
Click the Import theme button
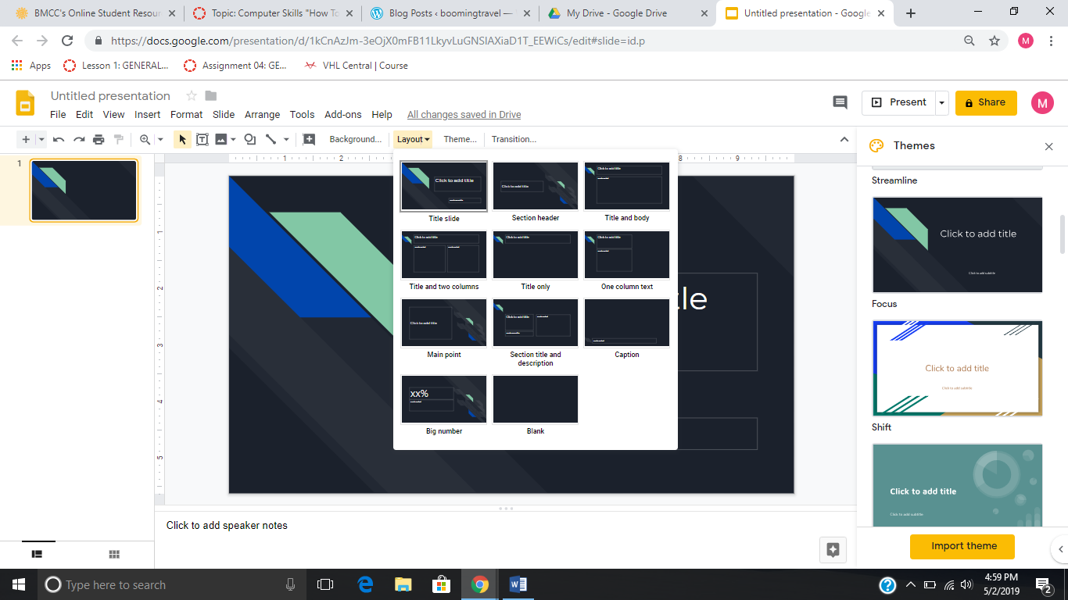[x=963, y=546]
